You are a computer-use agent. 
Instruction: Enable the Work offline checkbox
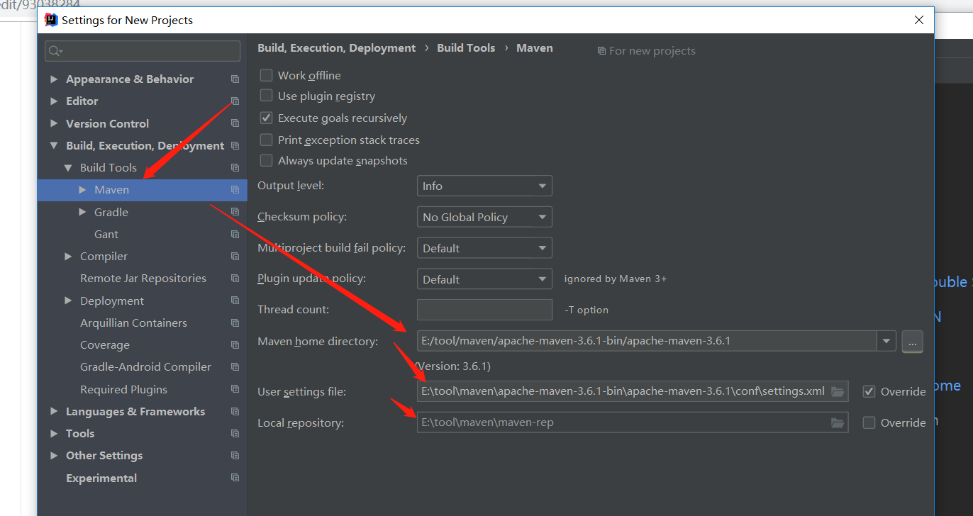(266, 75)
